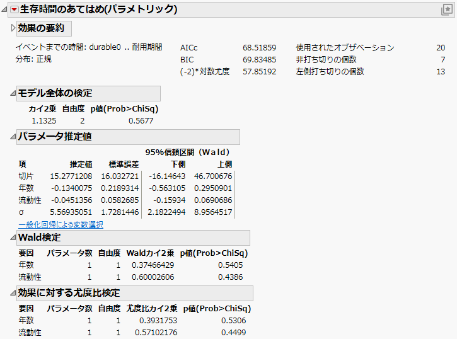This screenshot has height=339, width=457.
Task: Select the σ lower limit 2.1822494
Action: click(166, 212)
